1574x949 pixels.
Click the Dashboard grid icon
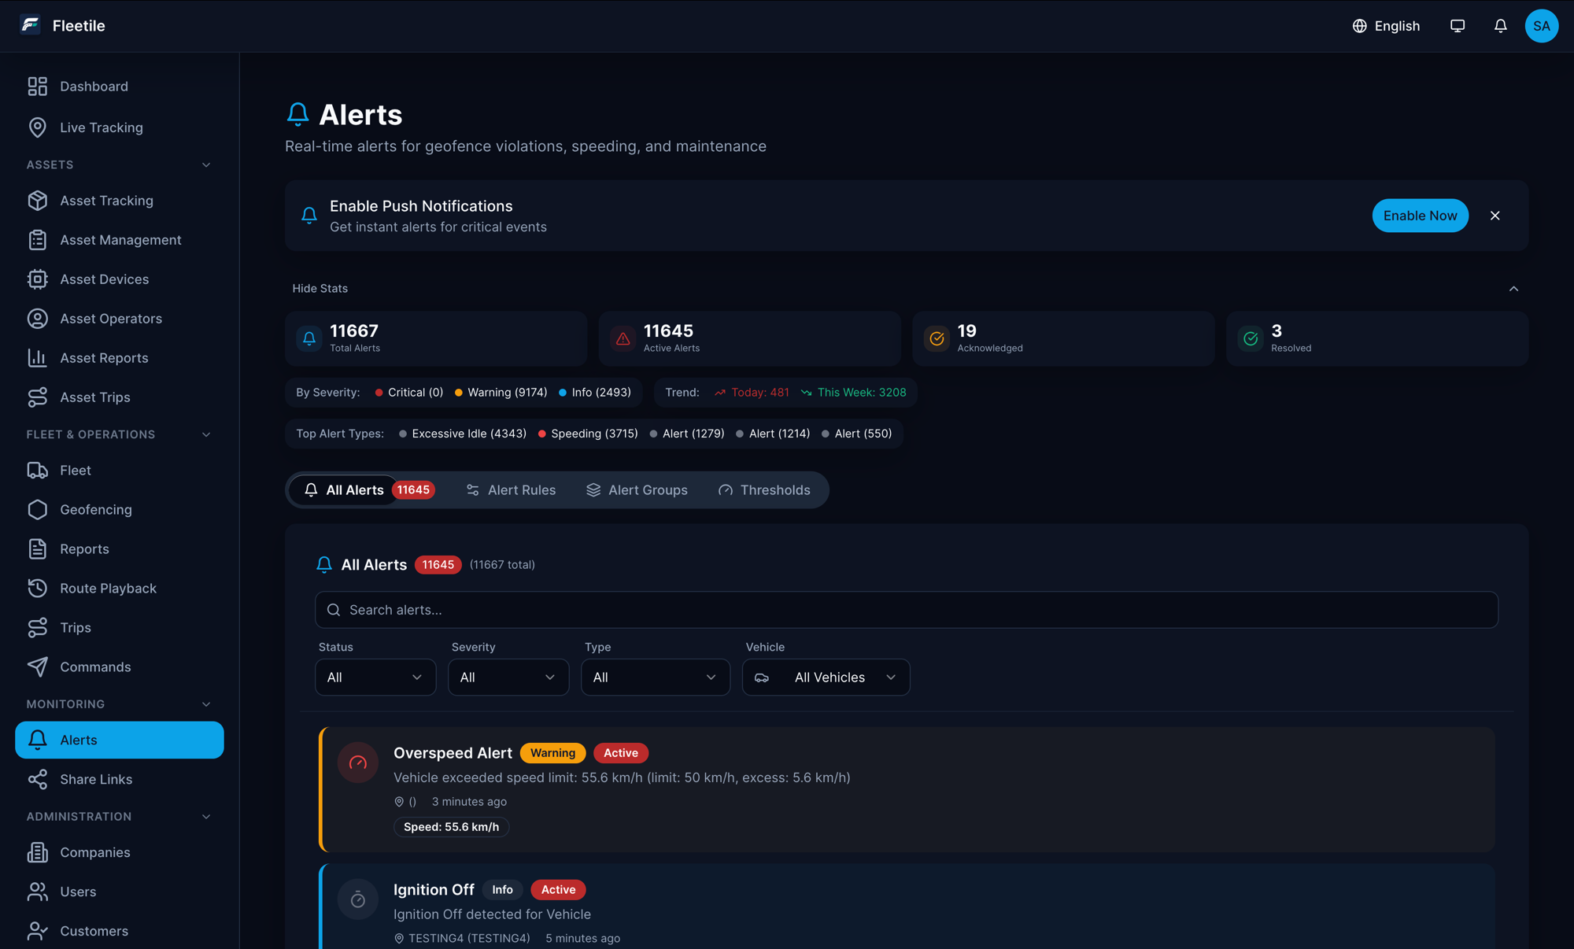(x=38, y=86)
